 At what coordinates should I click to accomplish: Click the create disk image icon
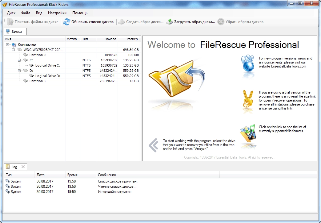121,22
